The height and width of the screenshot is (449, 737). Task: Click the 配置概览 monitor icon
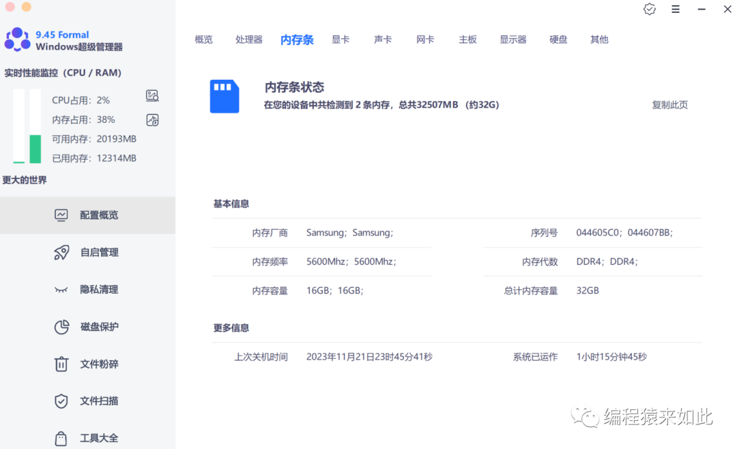(61, 216)
